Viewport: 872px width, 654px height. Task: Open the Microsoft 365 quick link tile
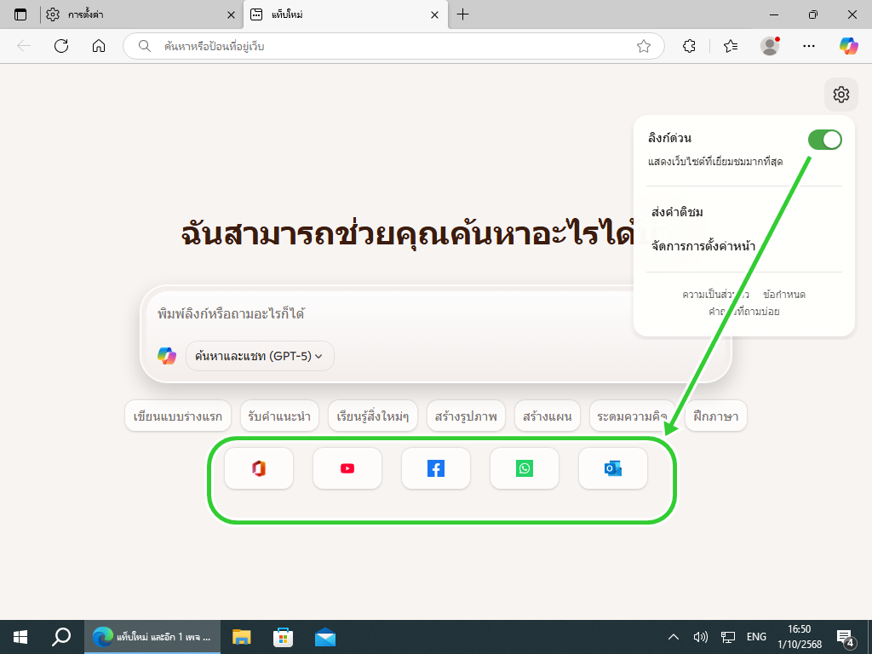pyautogui.click(x=259, y=468)
